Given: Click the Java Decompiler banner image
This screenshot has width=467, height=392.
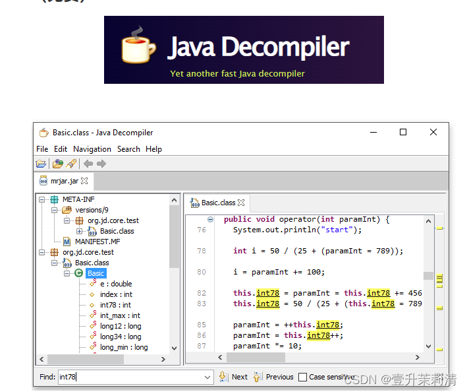Looking at the screenshot, I should click(x=244, y=49).
